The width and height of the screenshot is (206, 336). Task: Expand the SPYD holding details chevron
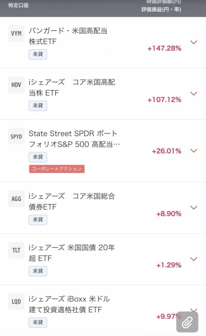194,151
